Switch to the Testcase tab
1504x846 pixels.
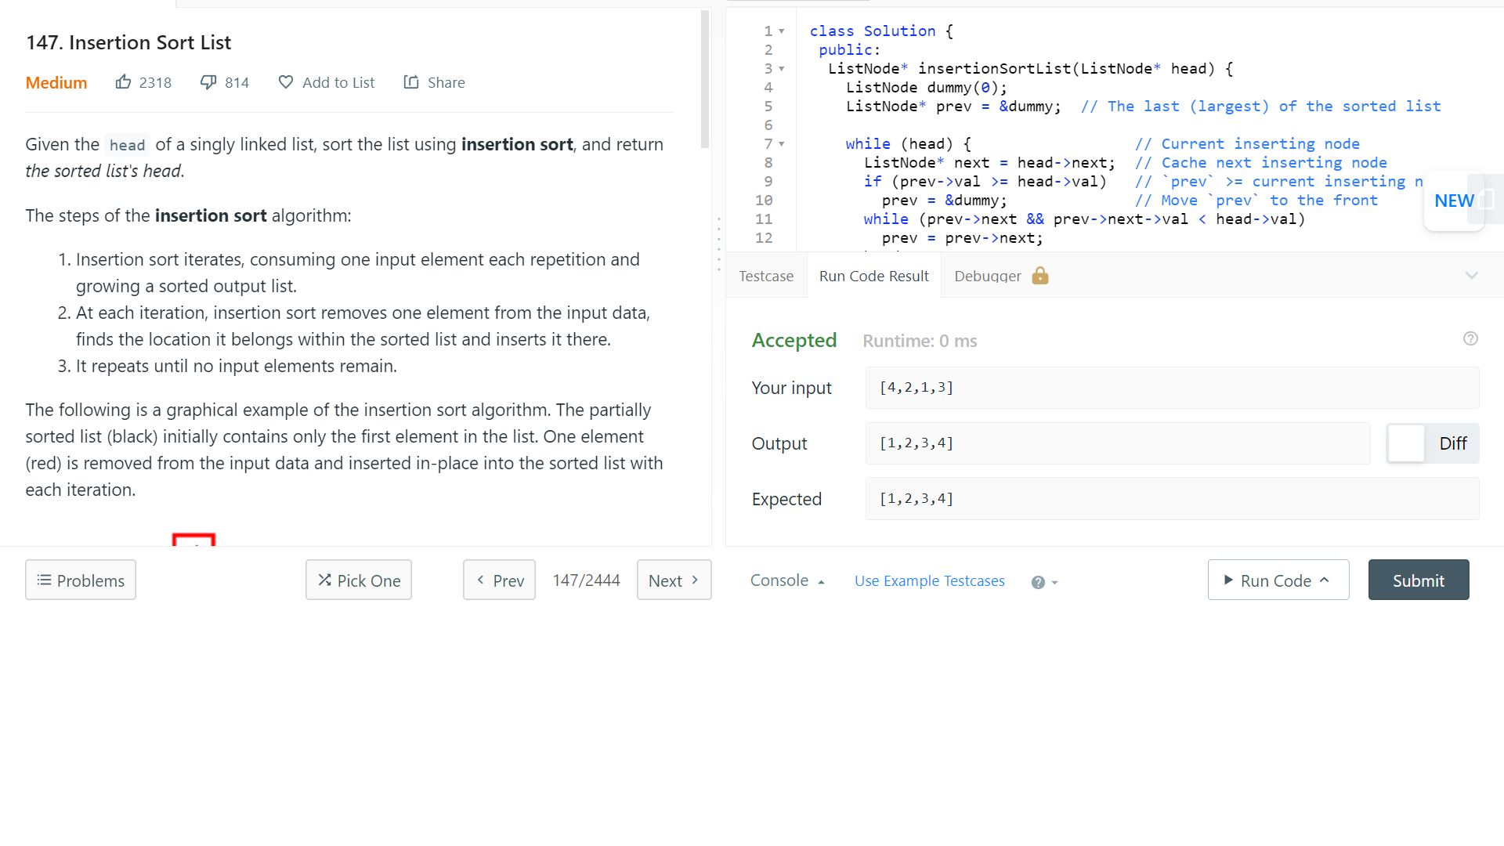point(766,276)
